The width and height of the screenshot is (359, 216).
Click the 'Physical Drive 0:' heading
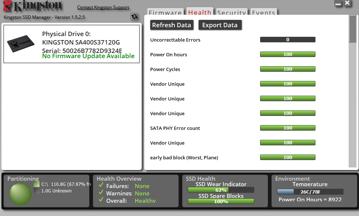(66, 34)
